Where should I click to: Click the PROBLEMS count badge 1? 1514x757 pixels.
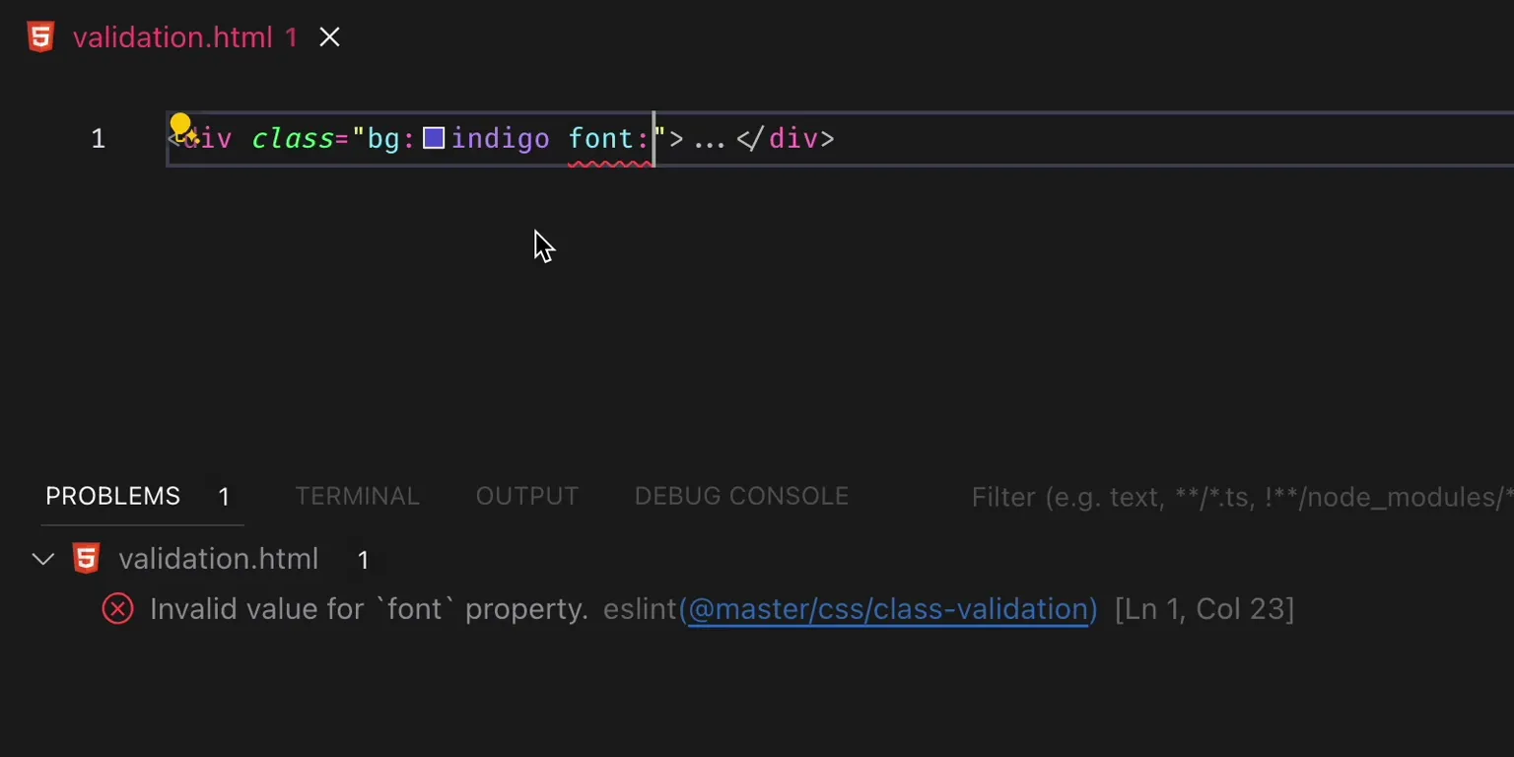224,497
